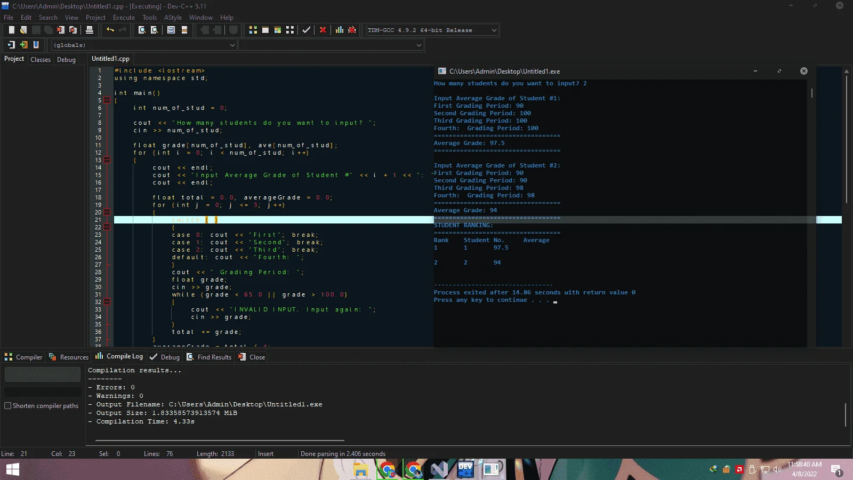Click the Close file toolbar icon

tap(61, 30)
